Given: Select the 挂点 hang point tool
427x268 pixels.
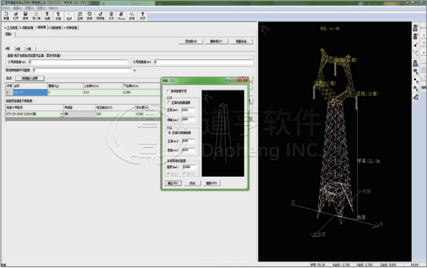Looking at the screenshot, I should 69,16.
